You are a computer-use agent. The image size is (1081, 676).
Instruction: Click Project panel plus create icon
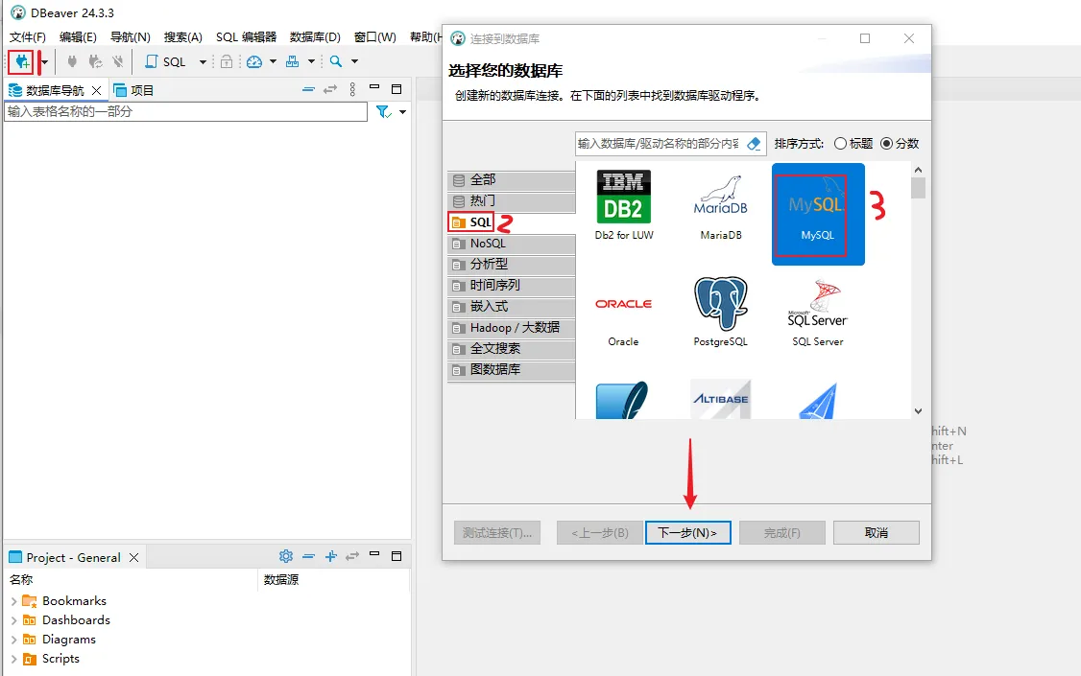331,556
